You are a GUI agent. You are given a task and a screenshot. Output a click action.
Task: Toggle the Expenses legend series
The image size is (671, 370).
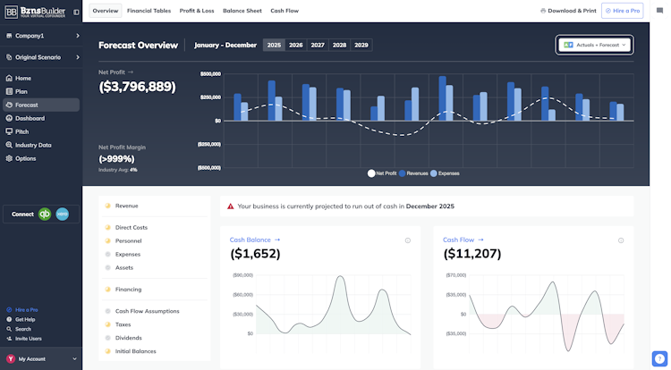coord(445,173)
